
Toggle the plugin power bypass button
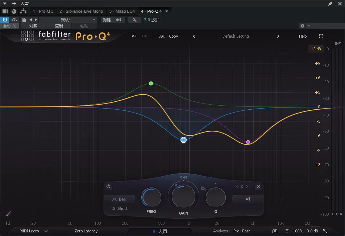(x=5, y=20)
